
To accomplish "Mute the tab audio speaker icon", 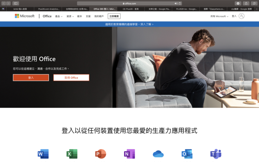I will [176, 3].
